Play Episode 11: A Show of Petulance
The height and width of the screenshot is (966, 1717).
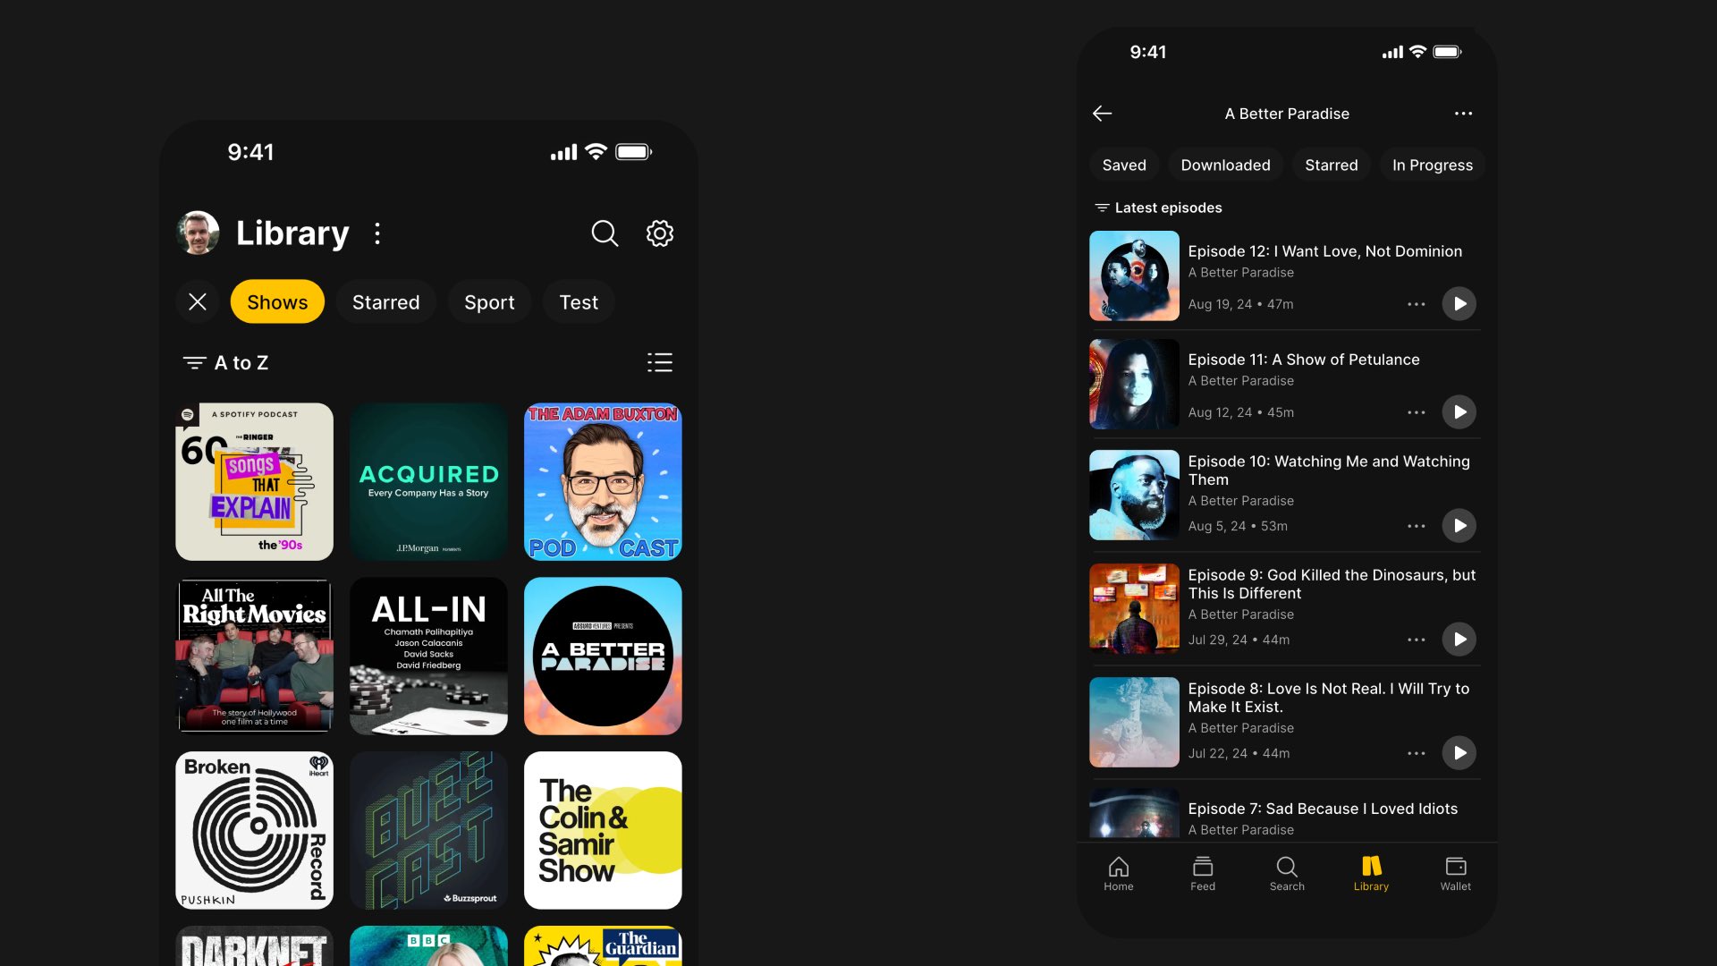tap(1459, 412)
